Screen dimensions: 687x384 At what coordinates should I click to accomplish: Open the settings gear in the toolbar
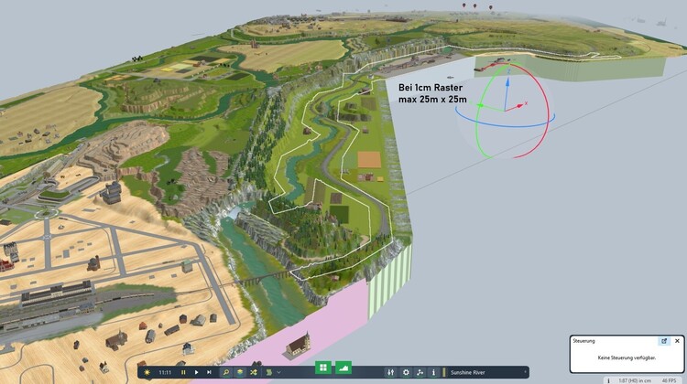[406, 373]
